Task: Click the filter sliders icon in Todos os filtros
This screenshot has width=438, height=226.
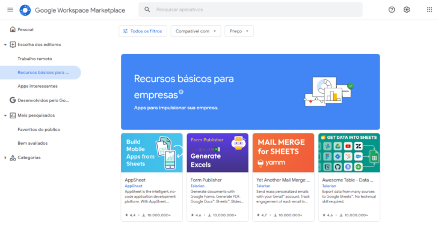Action: click(x=125, y=31)
